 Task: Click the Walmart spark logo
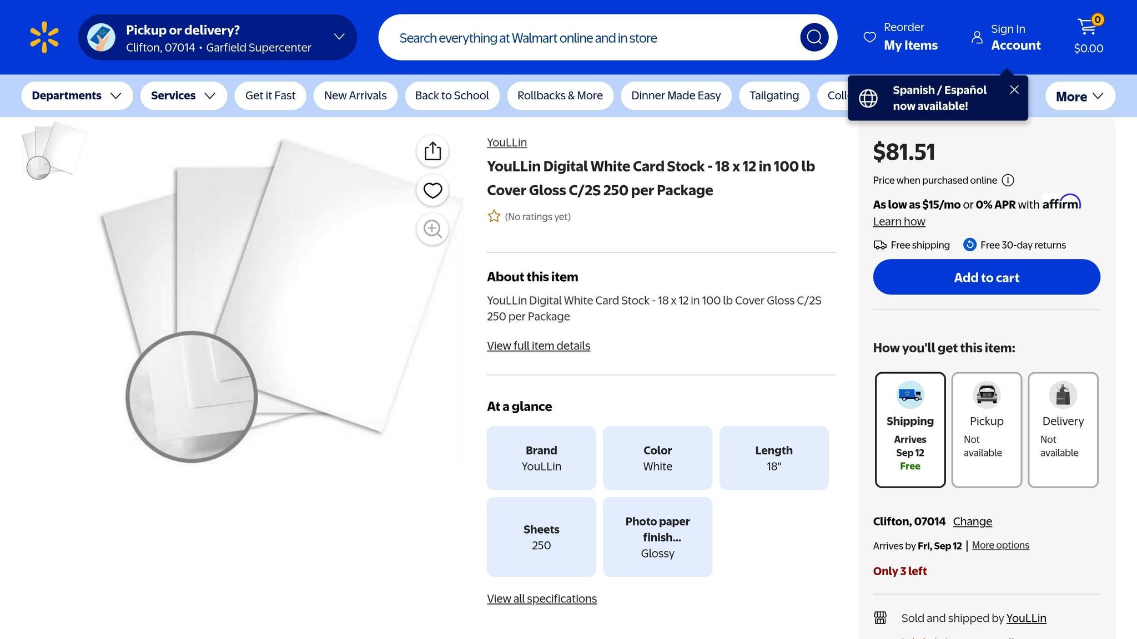tap(44, 38)
